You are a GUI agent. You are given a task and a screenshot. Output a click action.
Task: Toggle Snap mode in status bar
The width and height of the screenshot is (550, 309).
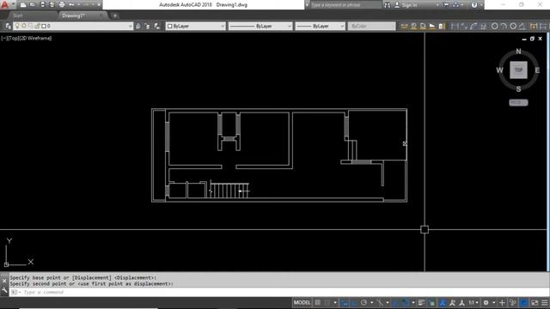pyautogui.click(x=327, y=302)
